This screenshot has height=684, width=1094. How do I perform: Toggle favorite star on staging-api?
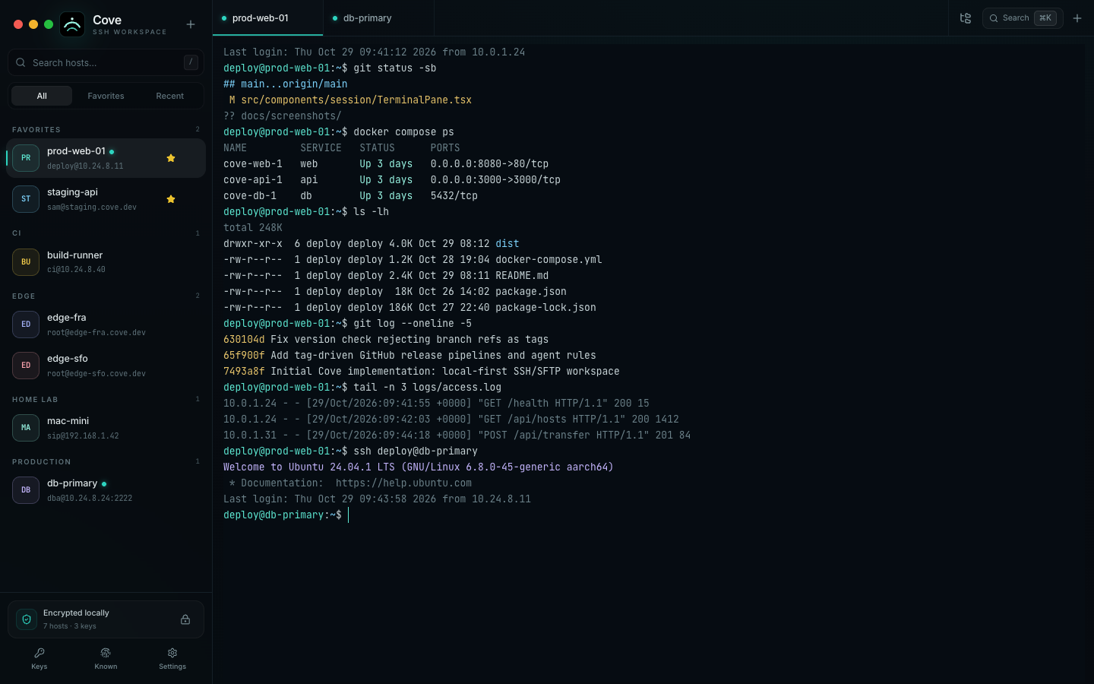171,199
